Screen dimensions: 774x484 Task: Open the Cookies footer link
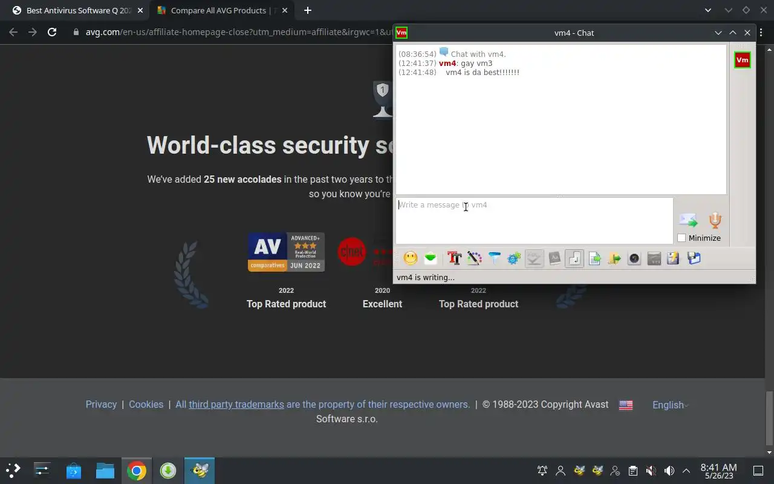(146, 405)
